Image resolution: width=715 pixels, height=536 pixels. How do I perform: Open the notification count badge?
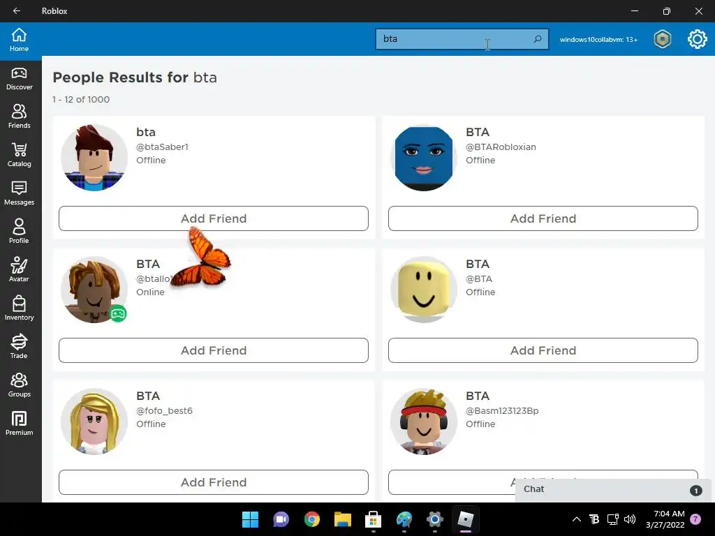[x=695, y=519]
